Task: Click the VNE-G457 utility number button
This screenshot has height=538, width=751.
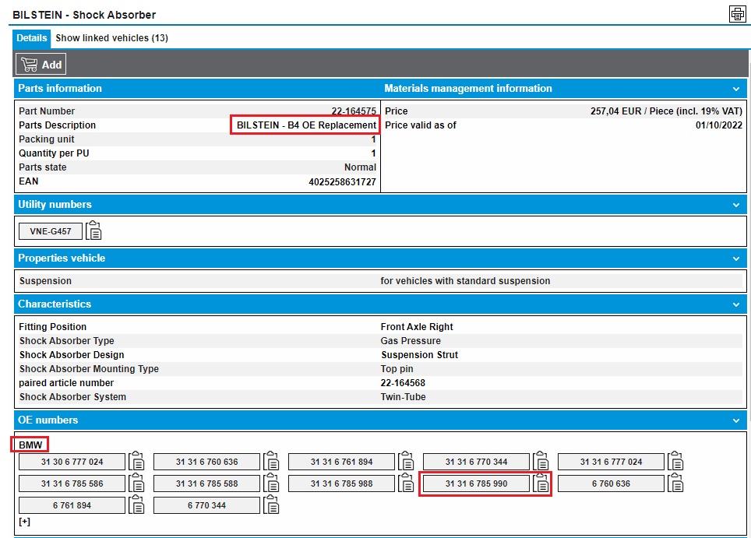Action: [51, 231]
